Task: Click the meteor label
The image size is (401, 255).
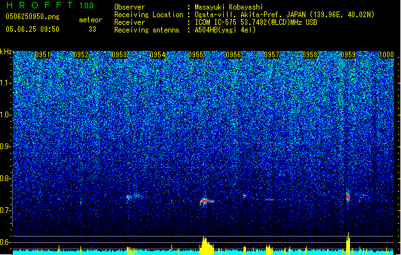Action: tap(91, 20)
